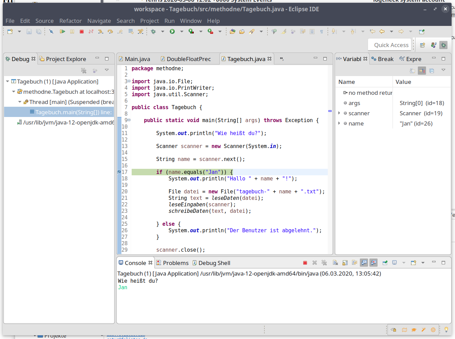Click the Step Over debug icon
455x339 pixels.
coord(111,31)
